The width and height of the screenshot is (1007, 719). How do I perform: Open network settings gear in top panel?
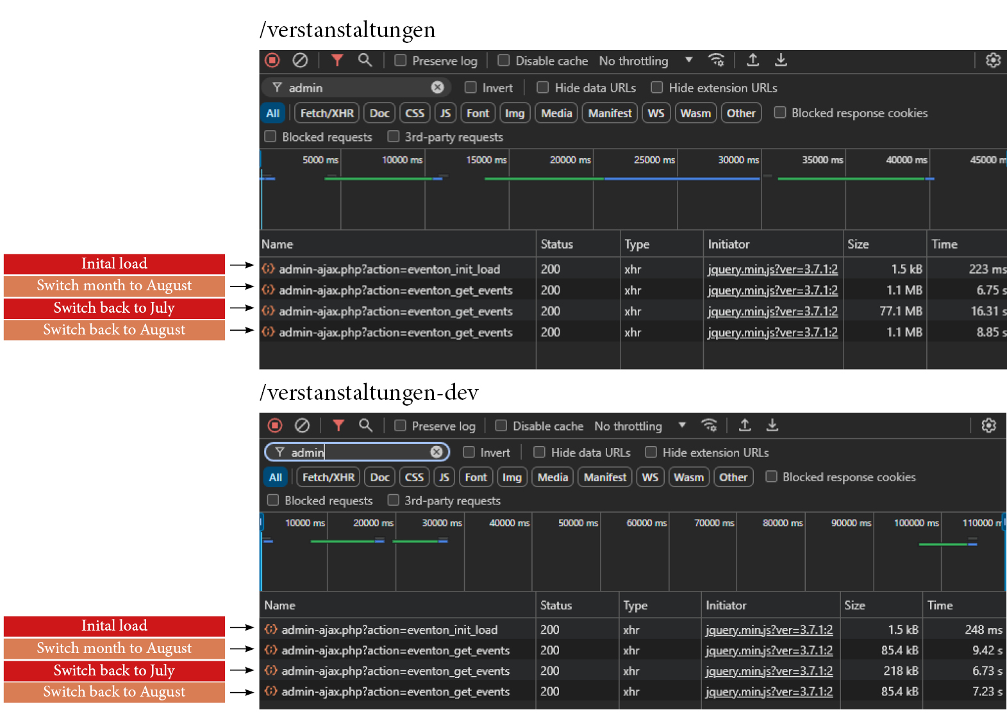point(993,60)
